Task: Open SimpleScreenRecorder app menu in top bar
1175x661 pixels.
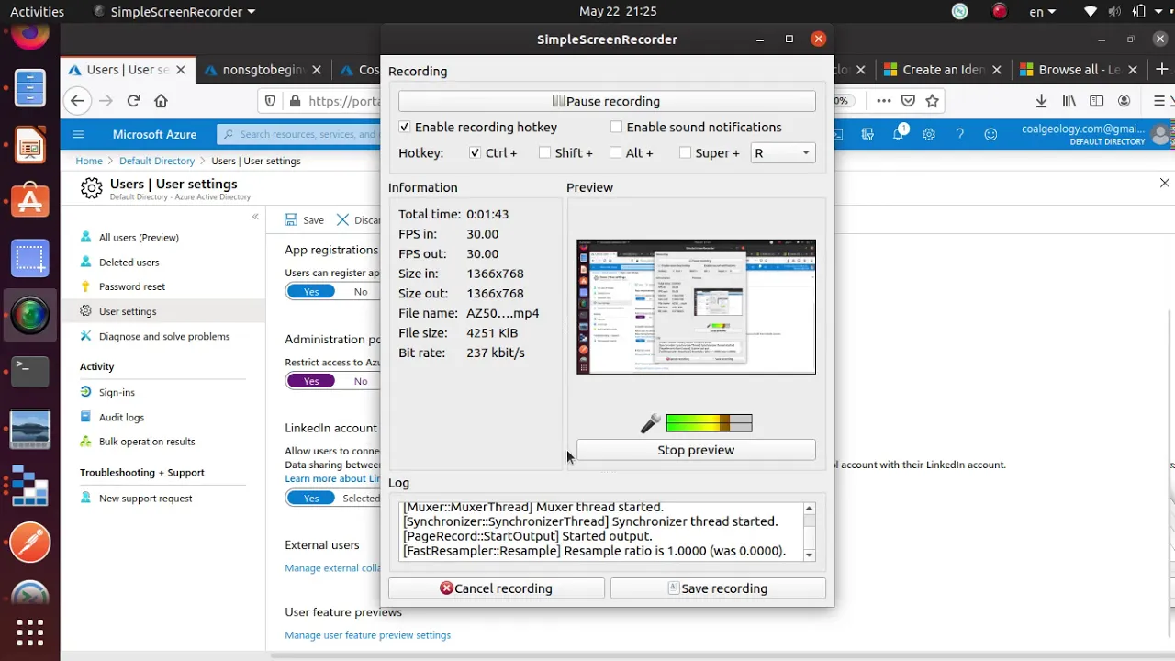Action: click(174, 12)
